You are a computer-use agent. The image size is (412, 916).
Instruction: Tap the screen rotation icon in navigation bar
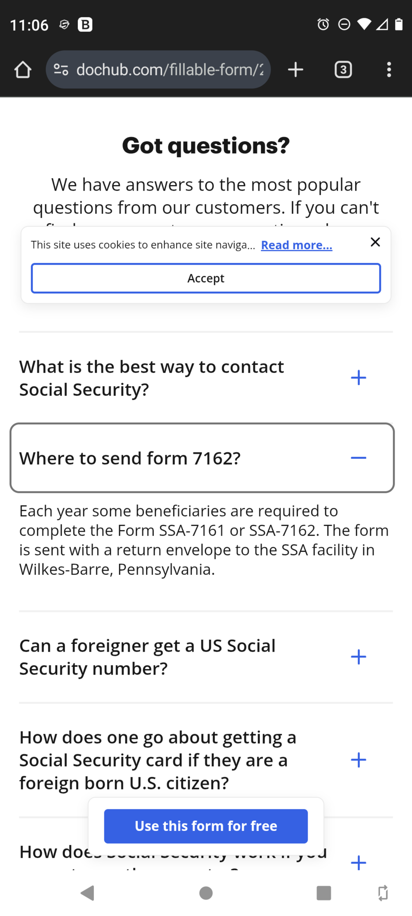(x=383, y=893)
